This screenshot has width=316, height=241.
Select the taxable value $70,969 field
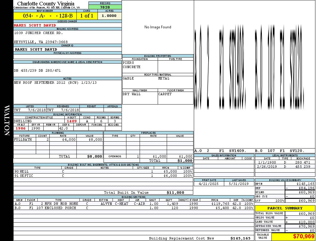coord(293,236)
